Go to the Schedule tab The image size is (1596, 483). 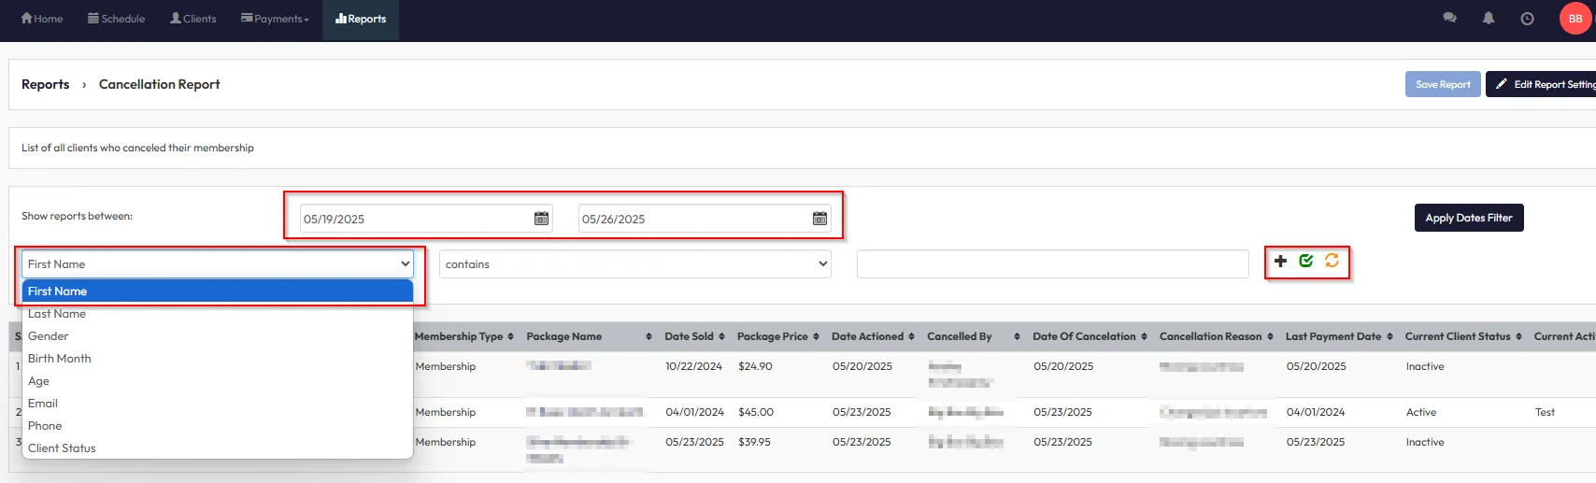pyautogui.click(x=116, y=19)
